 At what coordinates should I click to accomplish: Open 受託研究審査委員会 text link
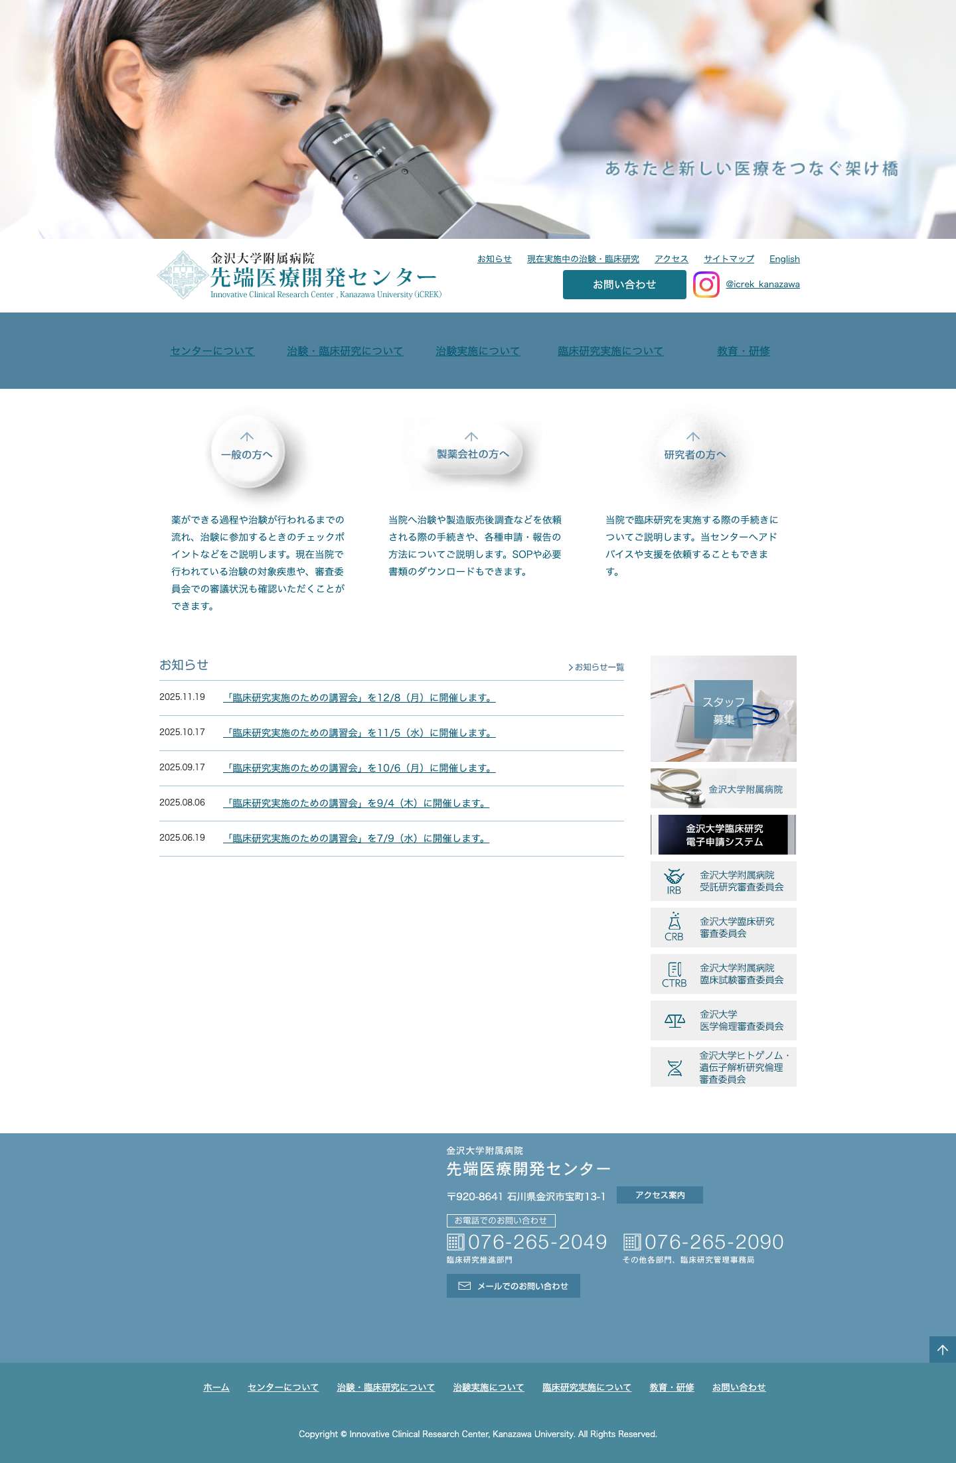742,881
